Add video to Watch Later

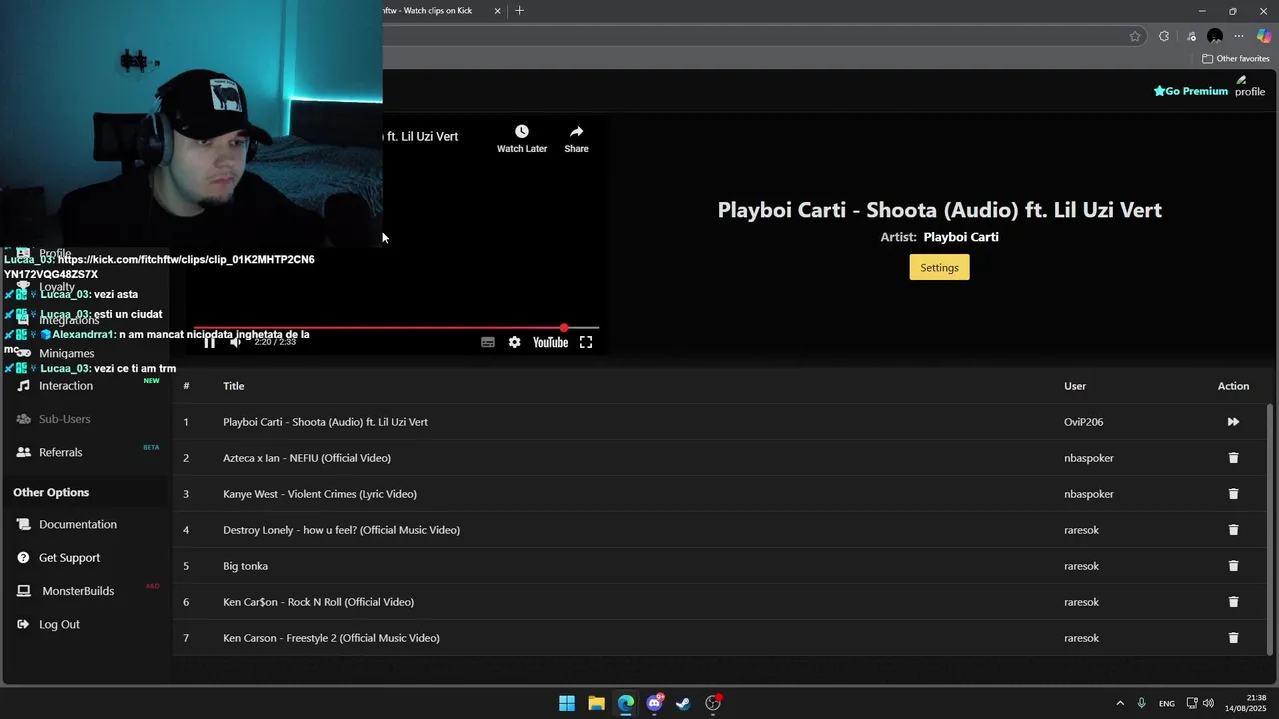(x=522, y=138)
